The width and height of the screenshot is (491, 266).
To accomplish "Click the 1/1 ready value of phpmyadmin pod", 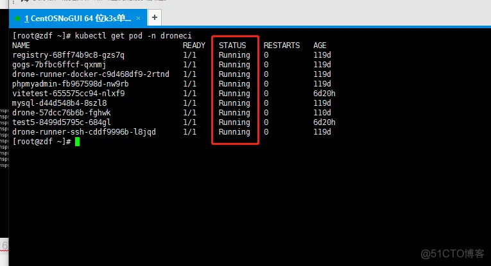I will pyautogui.click(x=189, y=84).
